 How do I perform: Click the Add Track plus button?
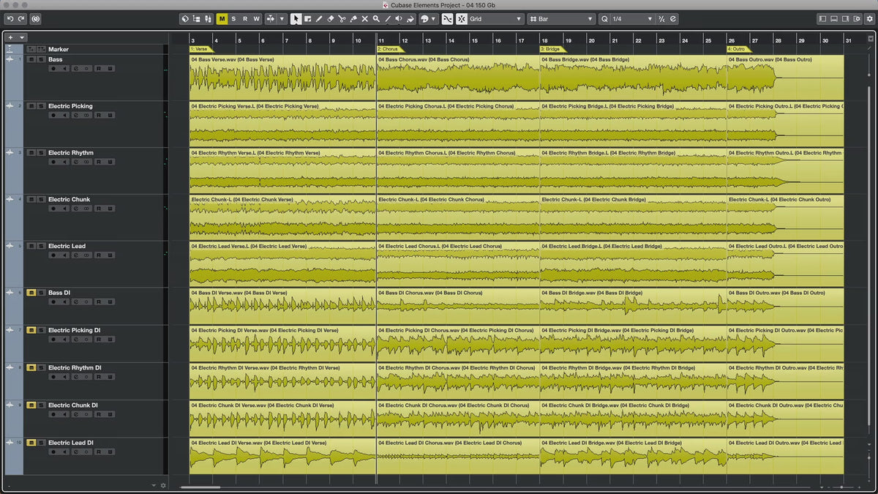[10, 37]
